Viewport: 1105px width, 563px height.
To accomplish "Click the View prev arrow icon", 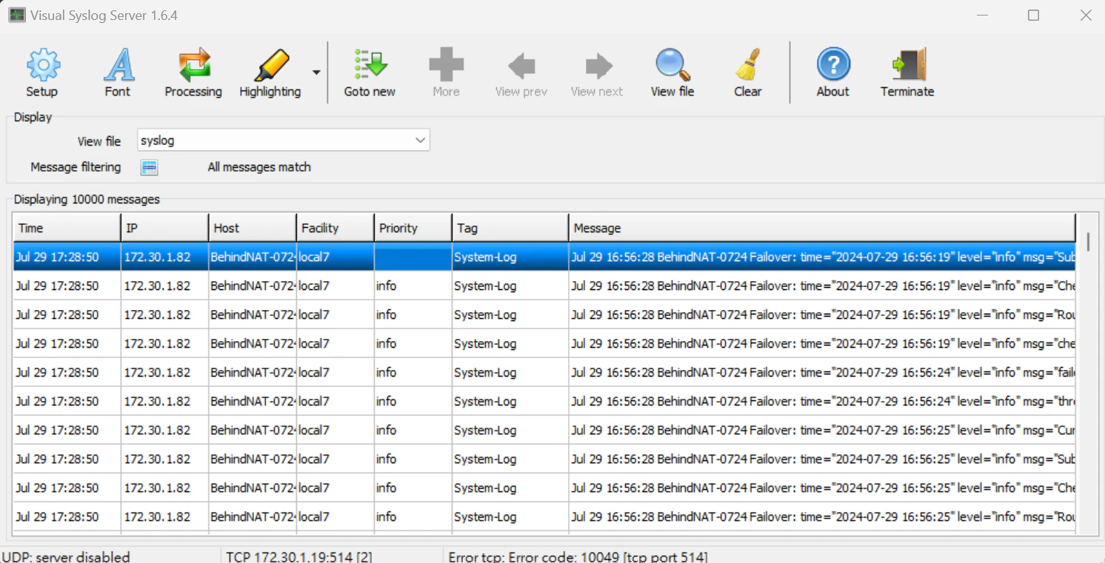I will point(521,66).
